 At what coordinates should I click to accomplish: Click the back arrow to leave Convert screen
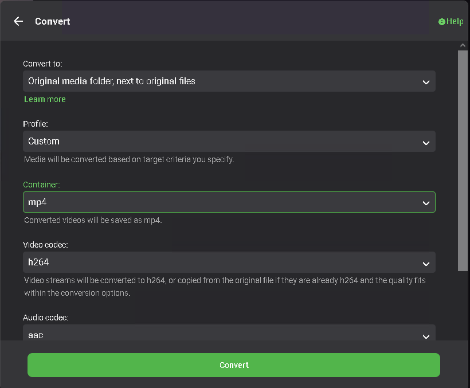pyautogui.click(x=18, y=21)
